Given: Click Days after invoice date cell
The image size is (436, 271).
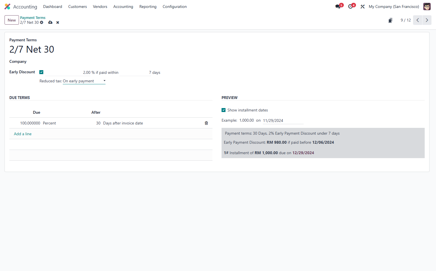Looking at the screenshot, I should click(x=123, y=123).
